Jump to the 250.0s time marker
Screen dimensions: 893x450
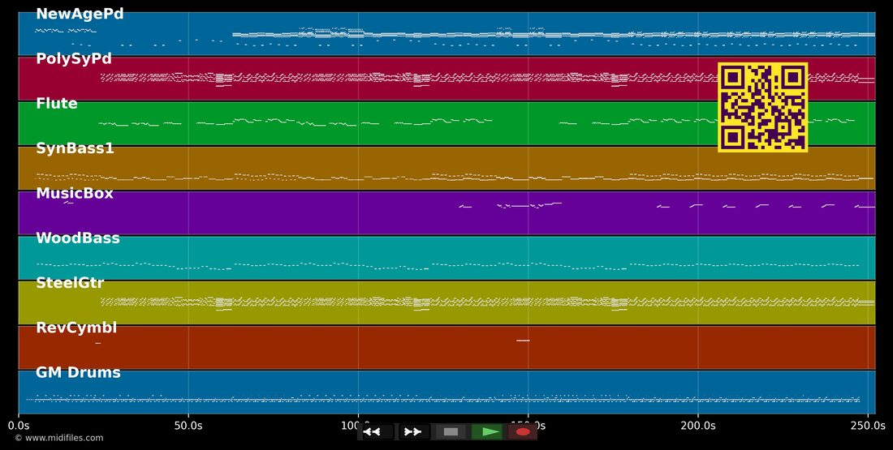(x=868, y=426)
